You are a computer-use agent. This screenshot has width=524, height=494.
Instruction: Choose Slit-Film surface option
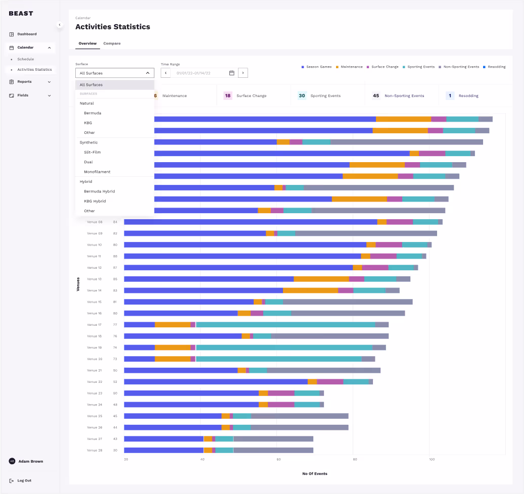pos(115,152)
